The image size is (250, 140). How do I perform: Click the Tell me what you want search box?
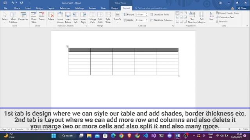[x=151, y=8]
